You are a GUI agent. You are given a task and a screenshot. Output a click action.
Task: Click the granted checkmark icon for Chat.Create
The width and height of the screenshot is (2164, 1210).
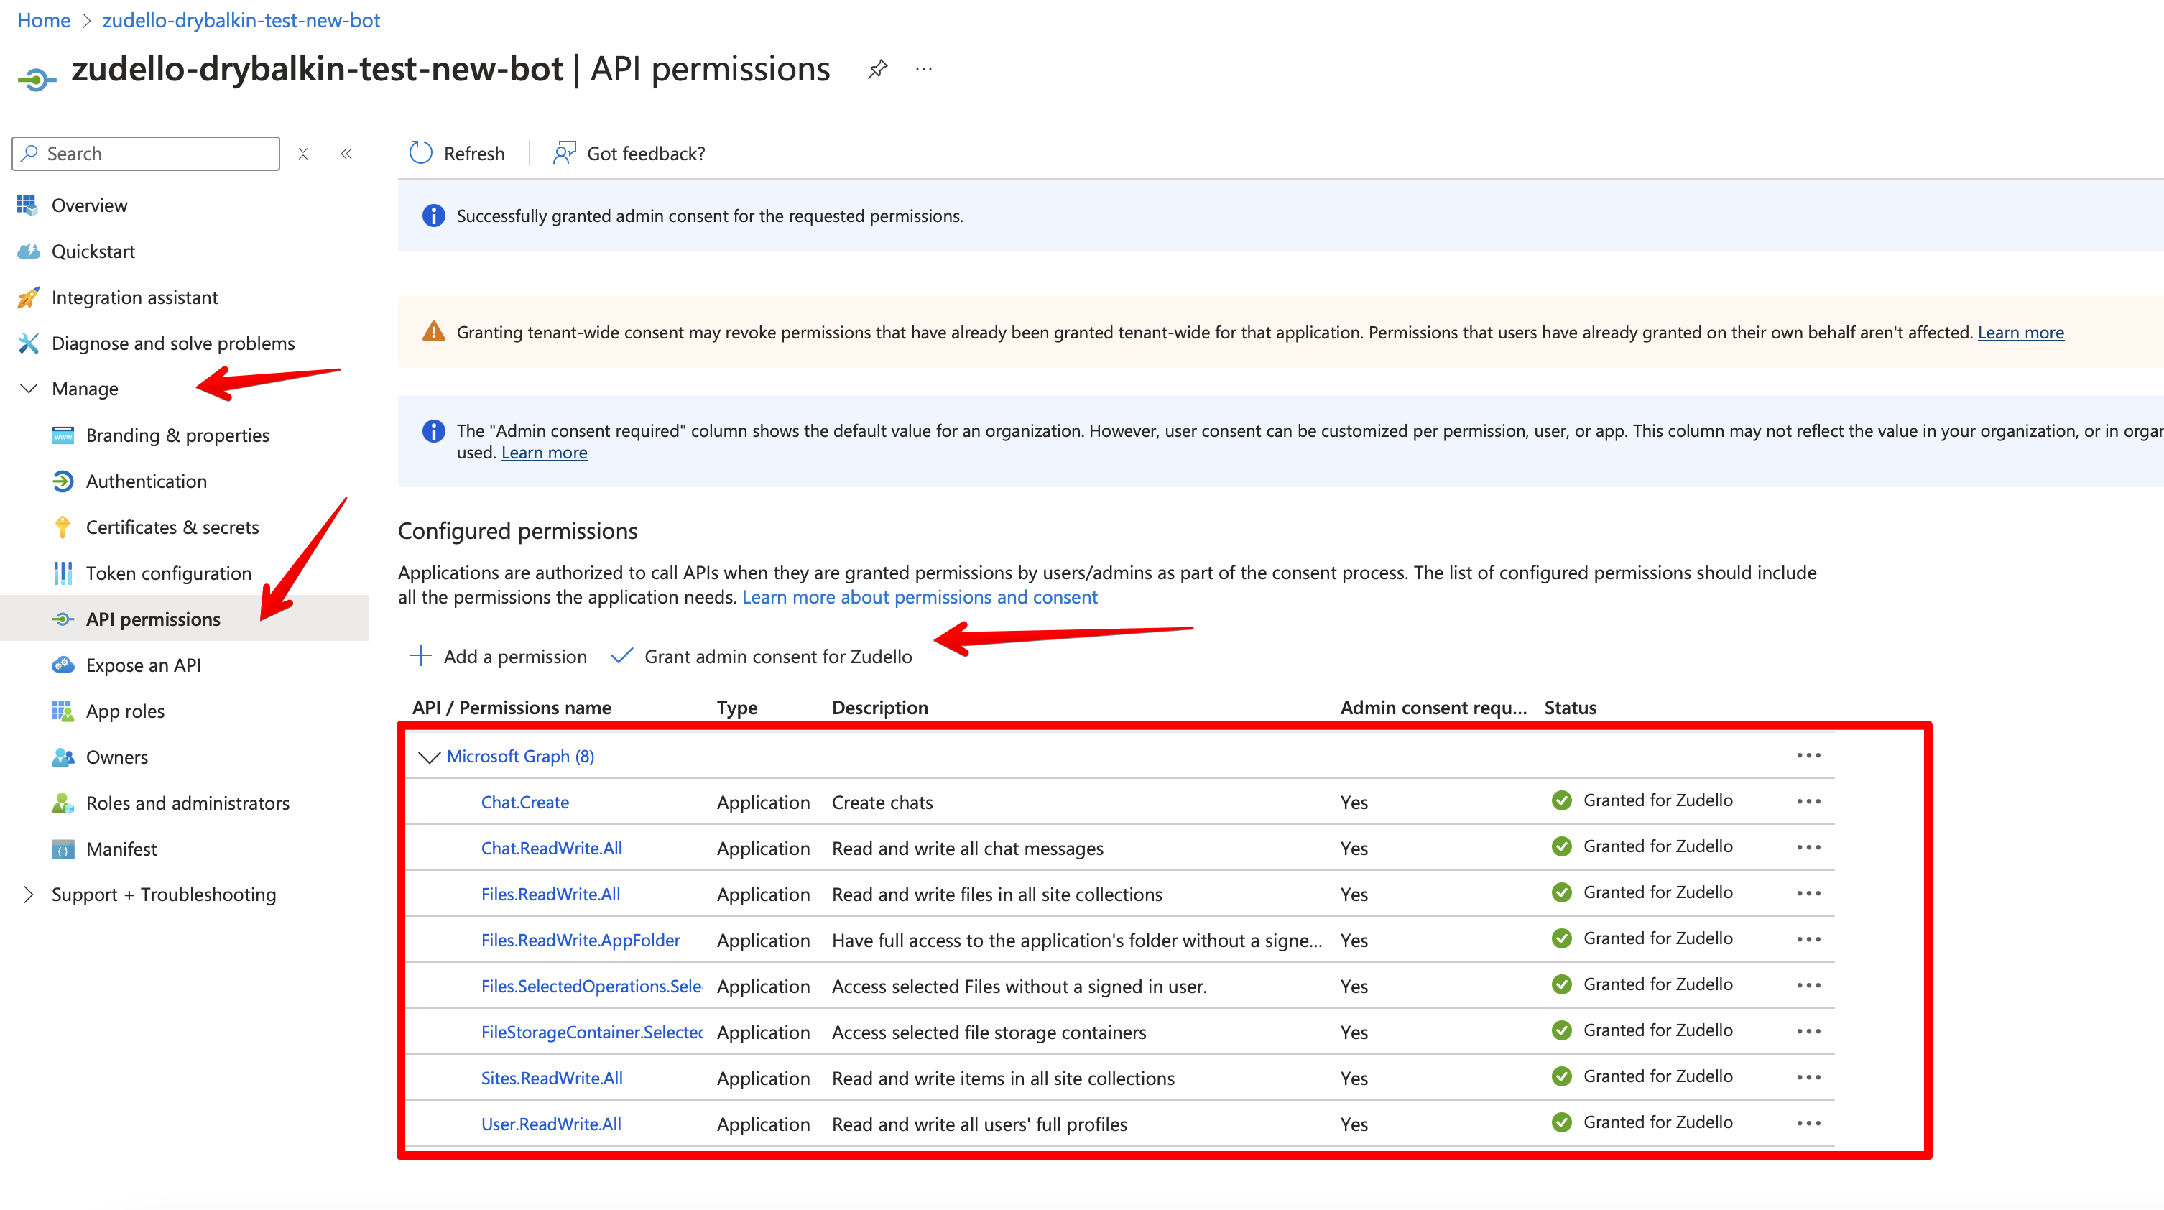(x=1562, y=800)
